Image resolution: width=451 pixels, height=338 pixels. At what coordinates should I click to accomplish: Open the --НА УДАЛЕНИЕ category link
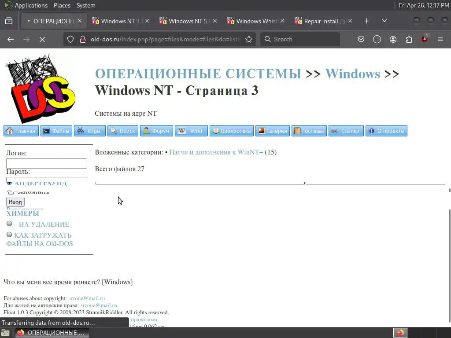[x=41, y=224]
